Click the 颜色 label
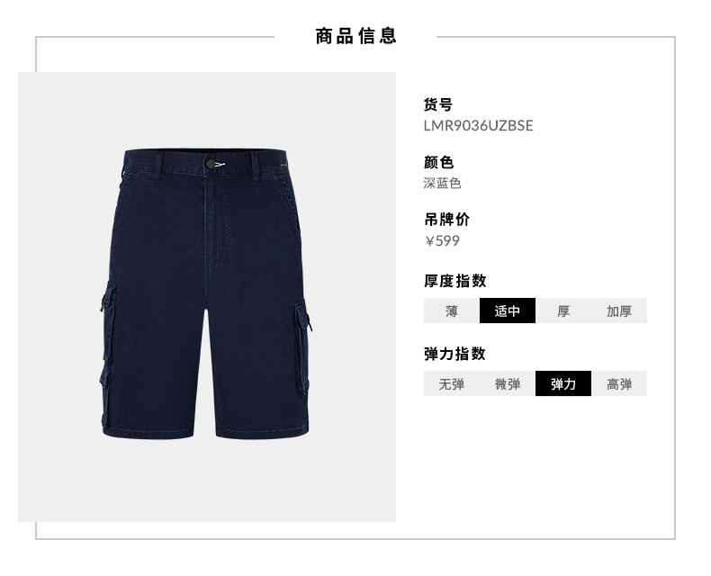 coord(438,162)
